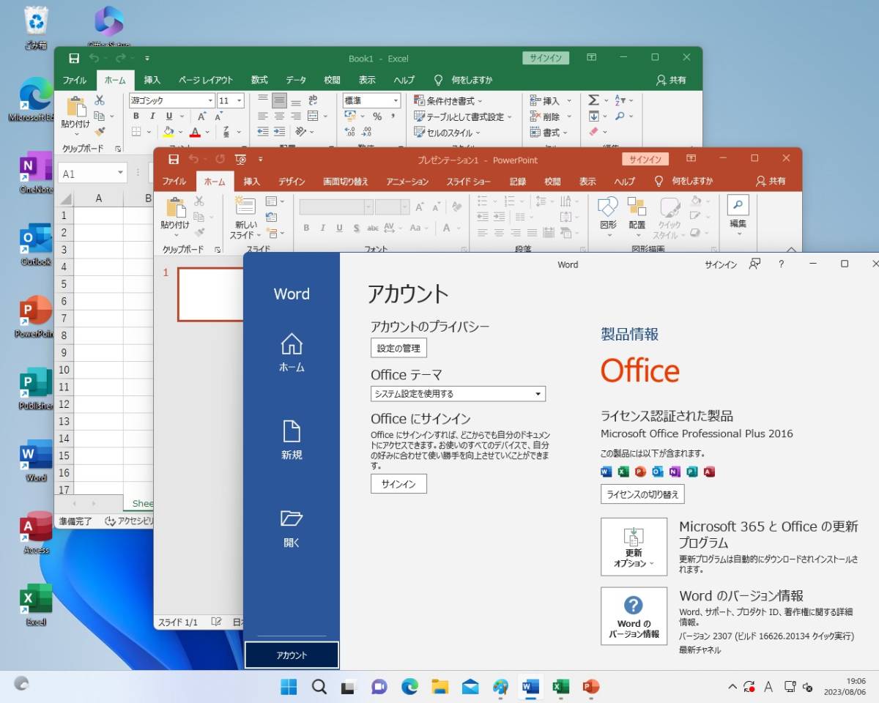Toggle Bold in Excel font group
Screen dimensions: 879x703
tap(136, 116)
